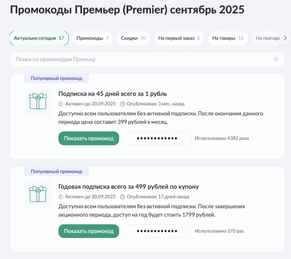Click gift icon of 45-day subscription offer

click(x=38, y=101)
